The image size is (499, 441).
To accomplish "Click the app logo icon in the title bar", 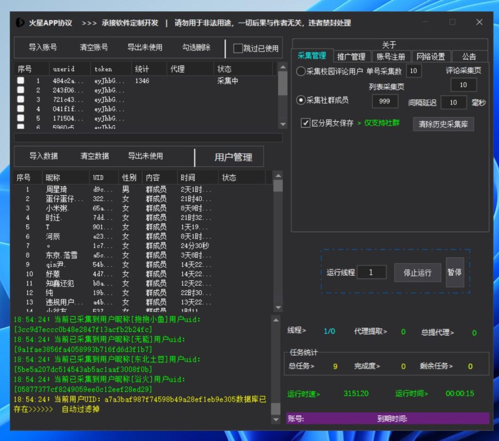I will 19,22.
